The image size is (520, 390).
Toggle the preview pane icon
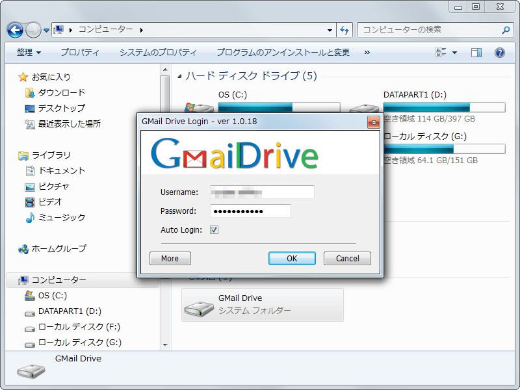(x=476, y=53)
